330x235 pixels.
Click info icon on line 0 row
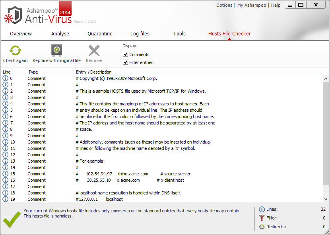[5, 78]
